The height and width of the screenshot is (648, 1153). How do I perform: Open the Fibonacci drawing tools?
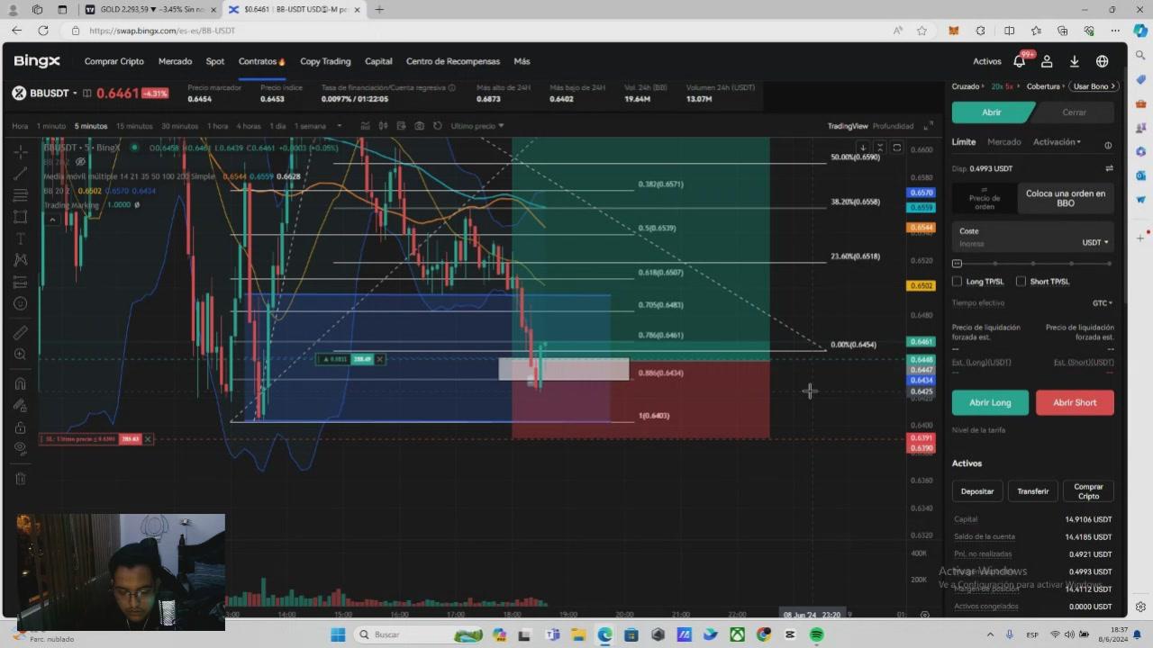[x=20, y=195]
